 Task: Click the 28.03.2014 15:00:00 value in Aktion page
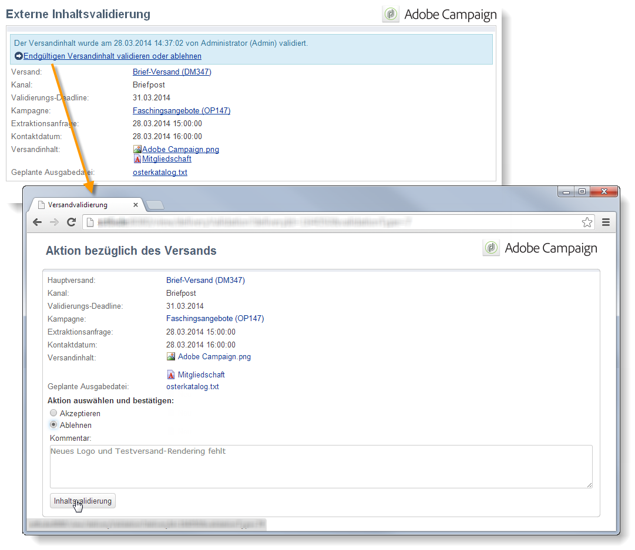click(201, 332)
